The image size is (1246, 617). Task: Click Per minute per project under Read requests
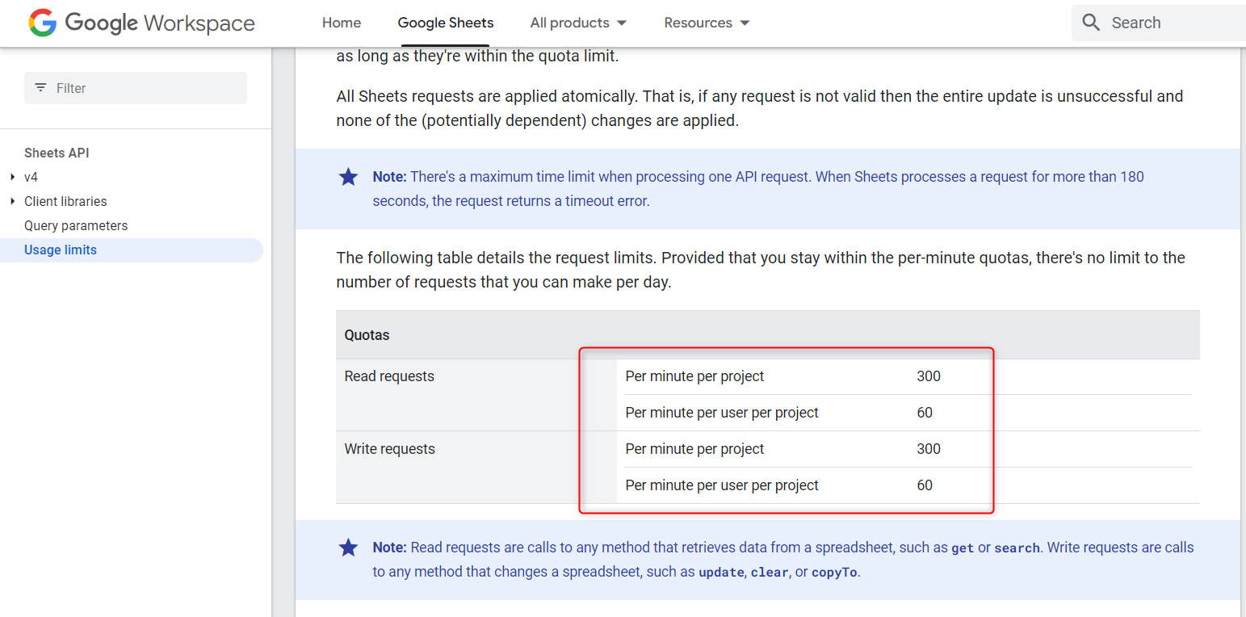pos(694,376)
